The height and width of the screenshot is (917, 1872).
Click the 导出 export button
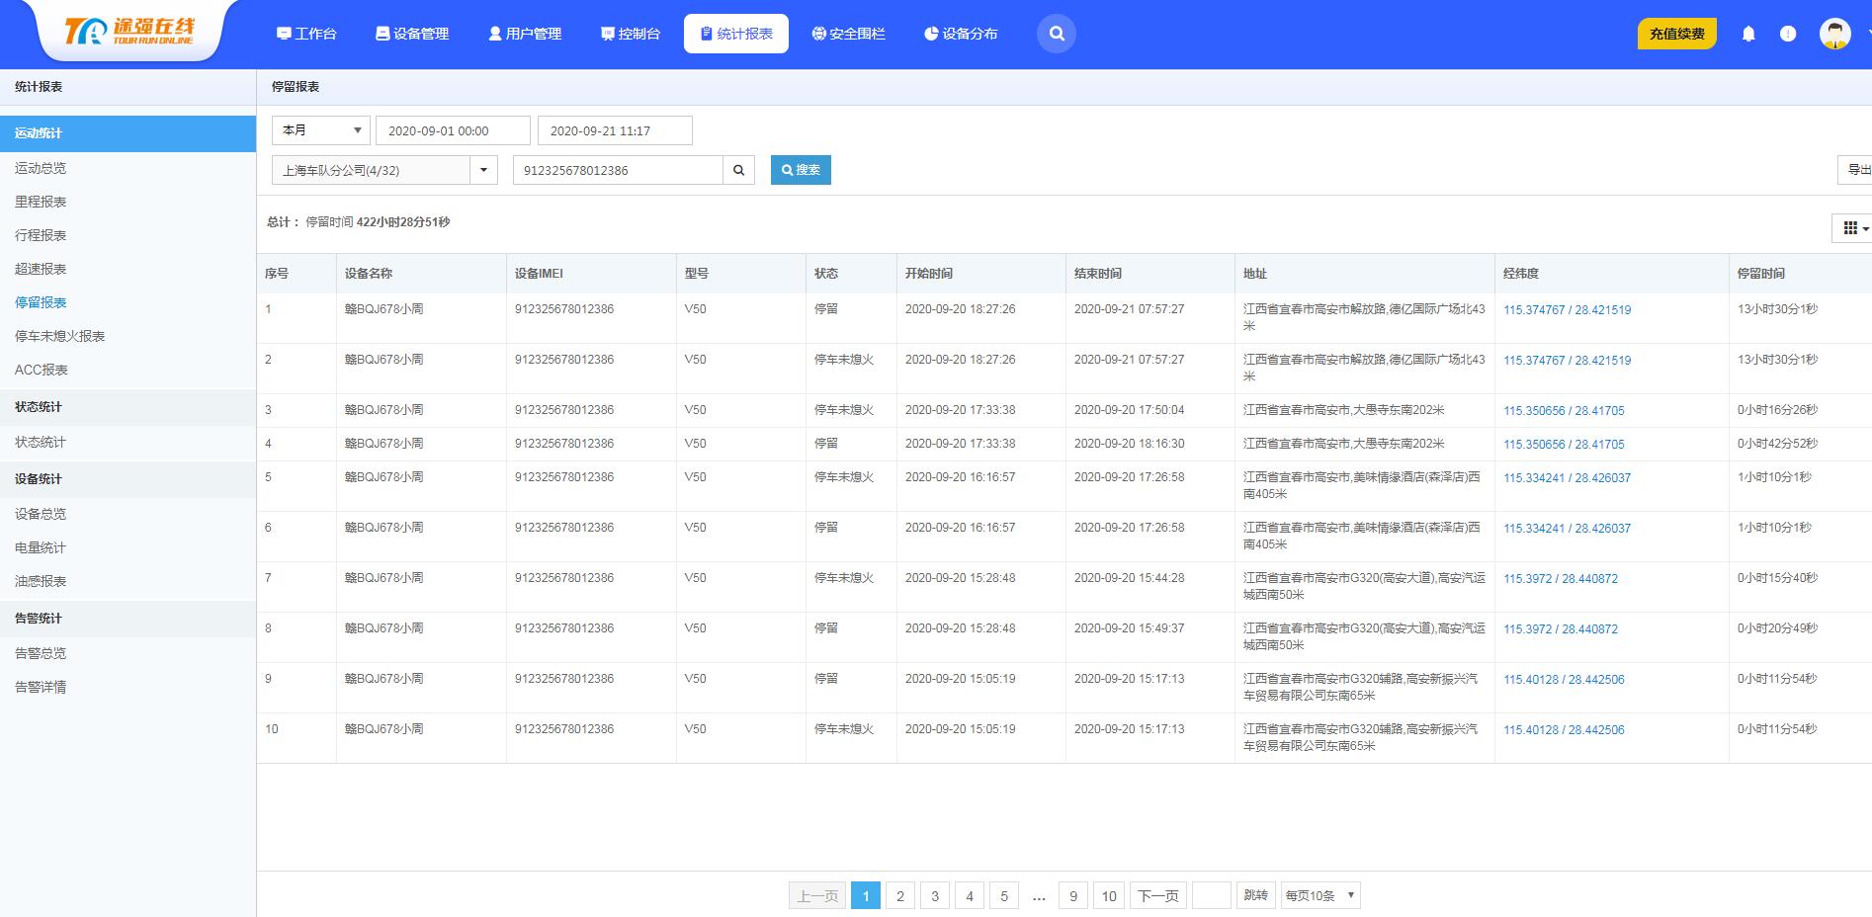point(1855,170)
